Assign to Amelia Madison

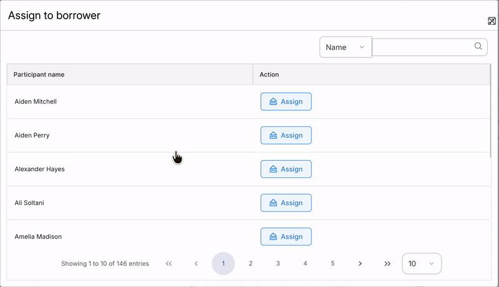(x=286, y=237)
